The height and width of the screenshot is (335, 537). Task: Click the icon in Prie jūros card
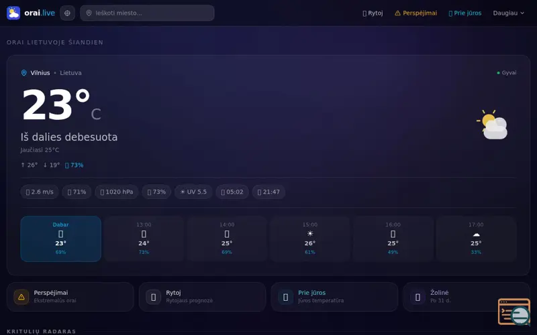click(x=286, y=297)
